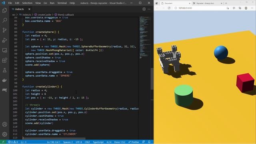Open browser Collections icon

pyautogui.click(x=240, y=8)
